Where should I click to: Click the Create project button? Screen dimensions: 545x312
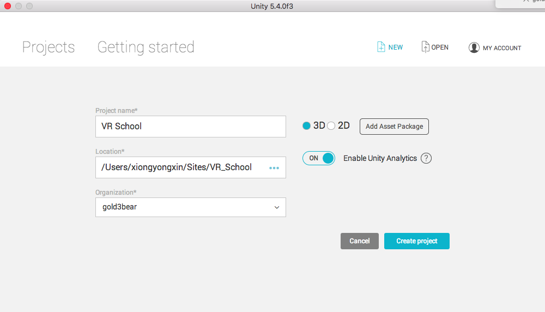click(417, 241)
